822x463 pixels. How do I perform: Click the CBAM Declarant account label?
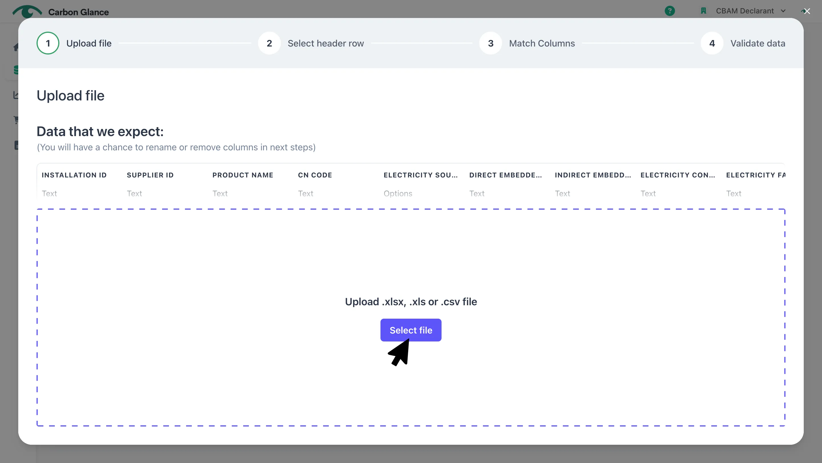click(x=745, y=11)
